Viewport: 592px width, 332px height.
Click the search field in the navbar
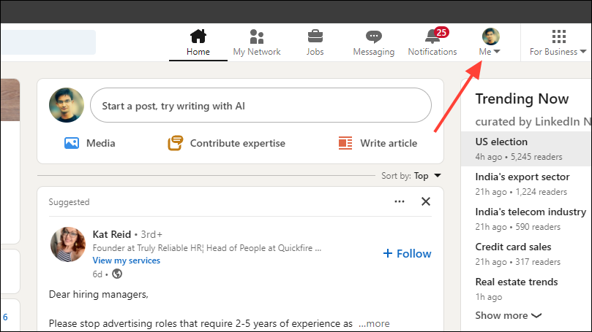[x=48, y=42]
